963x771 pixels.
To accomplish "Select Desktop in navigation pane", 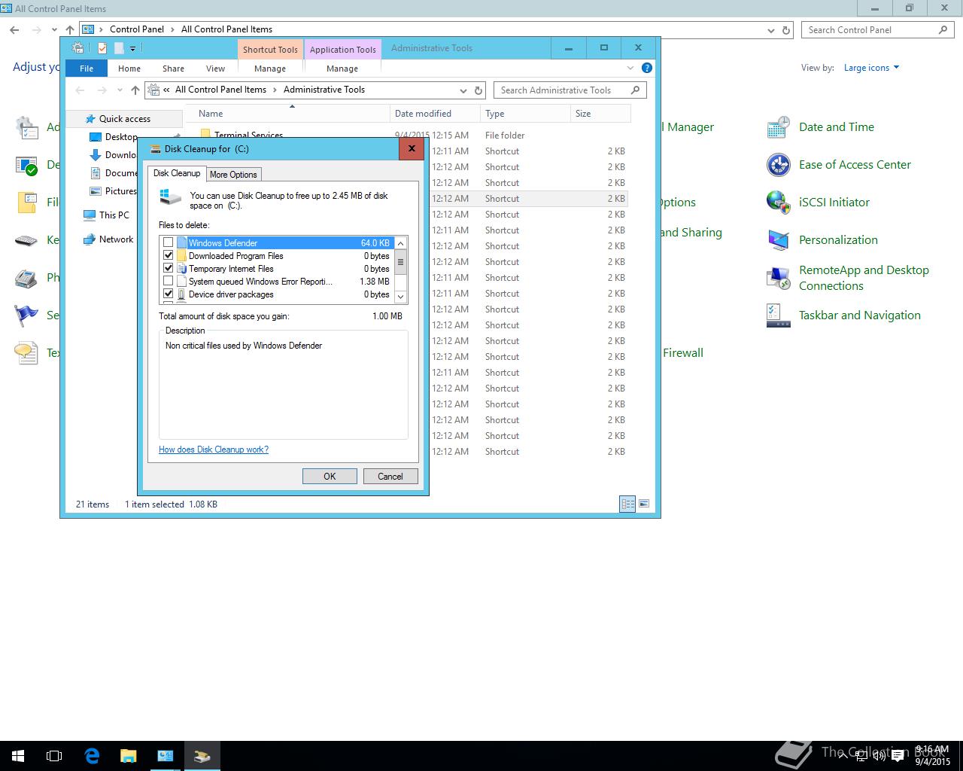I will pos(121,136).
